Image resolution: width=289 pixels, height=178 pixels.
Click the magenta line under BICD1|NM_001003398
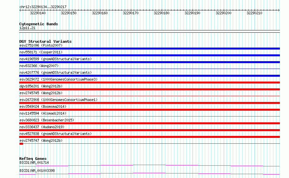pos(149,173)
